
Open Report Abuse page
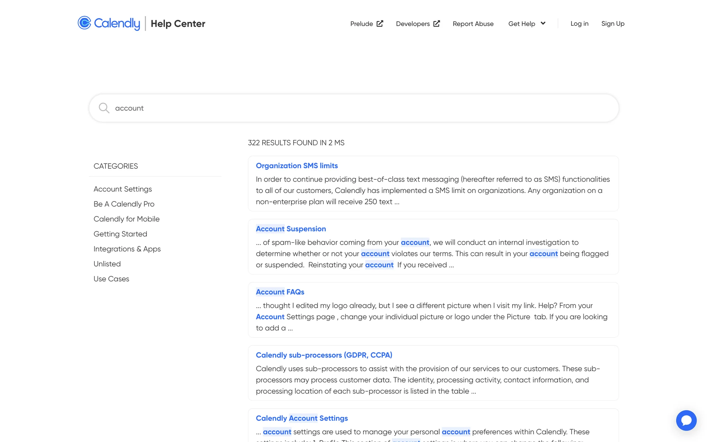pyautogui.click(x=473, y=24)
